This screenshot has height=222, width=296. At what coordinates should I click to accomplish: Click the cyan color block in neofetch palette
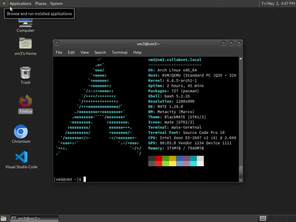[193, 161]
